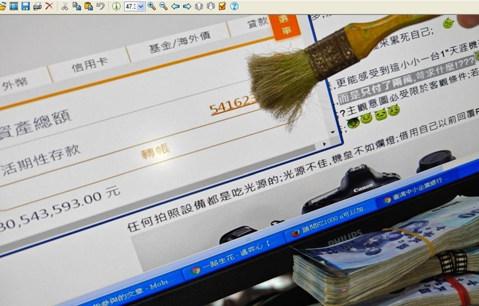Save the image with the floppy icon
This screenshot has height=306, width=479.
(26, 6)
